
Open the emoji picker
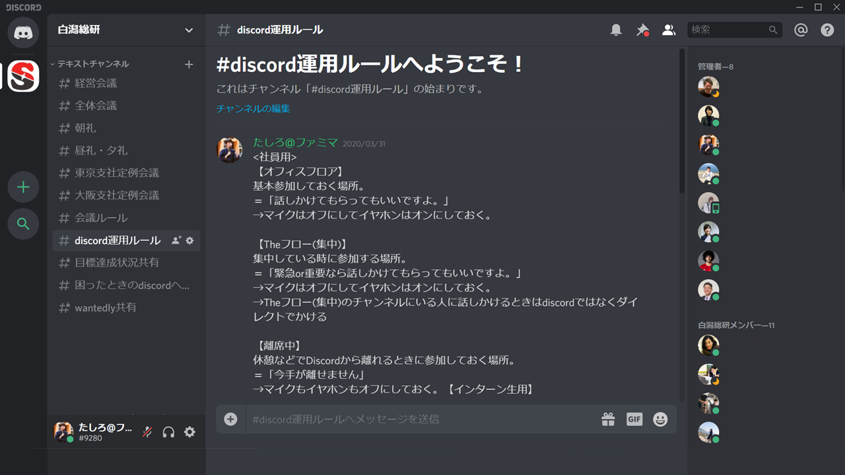tap(660, 419)
